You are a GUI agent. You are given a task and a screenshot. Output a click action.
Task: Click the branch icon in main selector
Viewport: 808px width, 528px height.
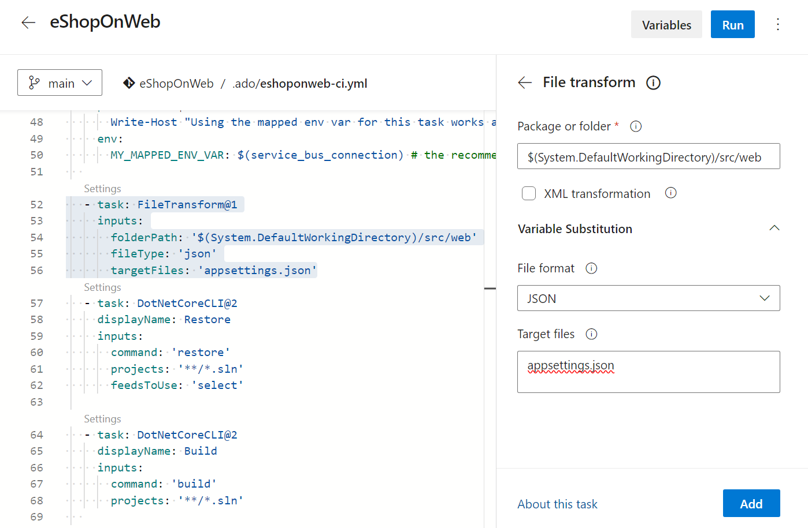point(35,83)
